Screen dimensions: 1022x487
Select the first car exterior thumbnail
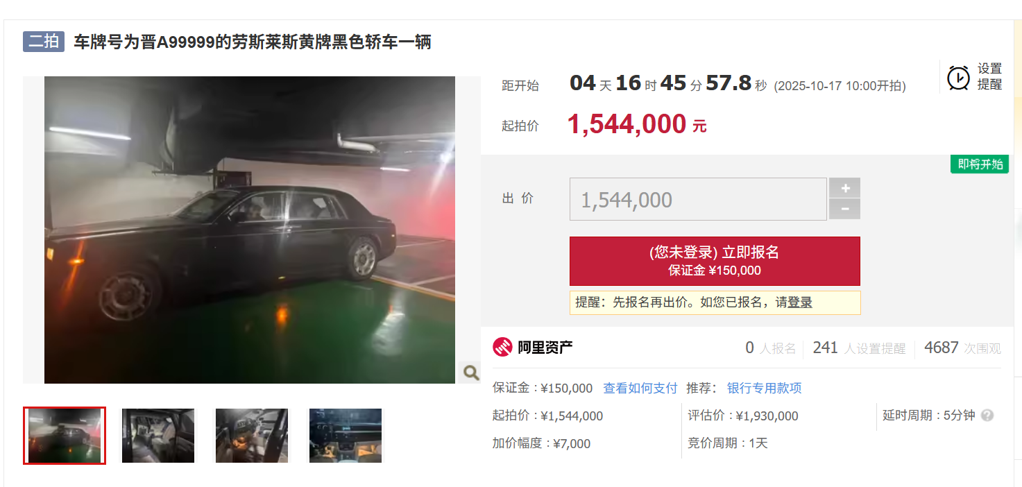point(65,436)
